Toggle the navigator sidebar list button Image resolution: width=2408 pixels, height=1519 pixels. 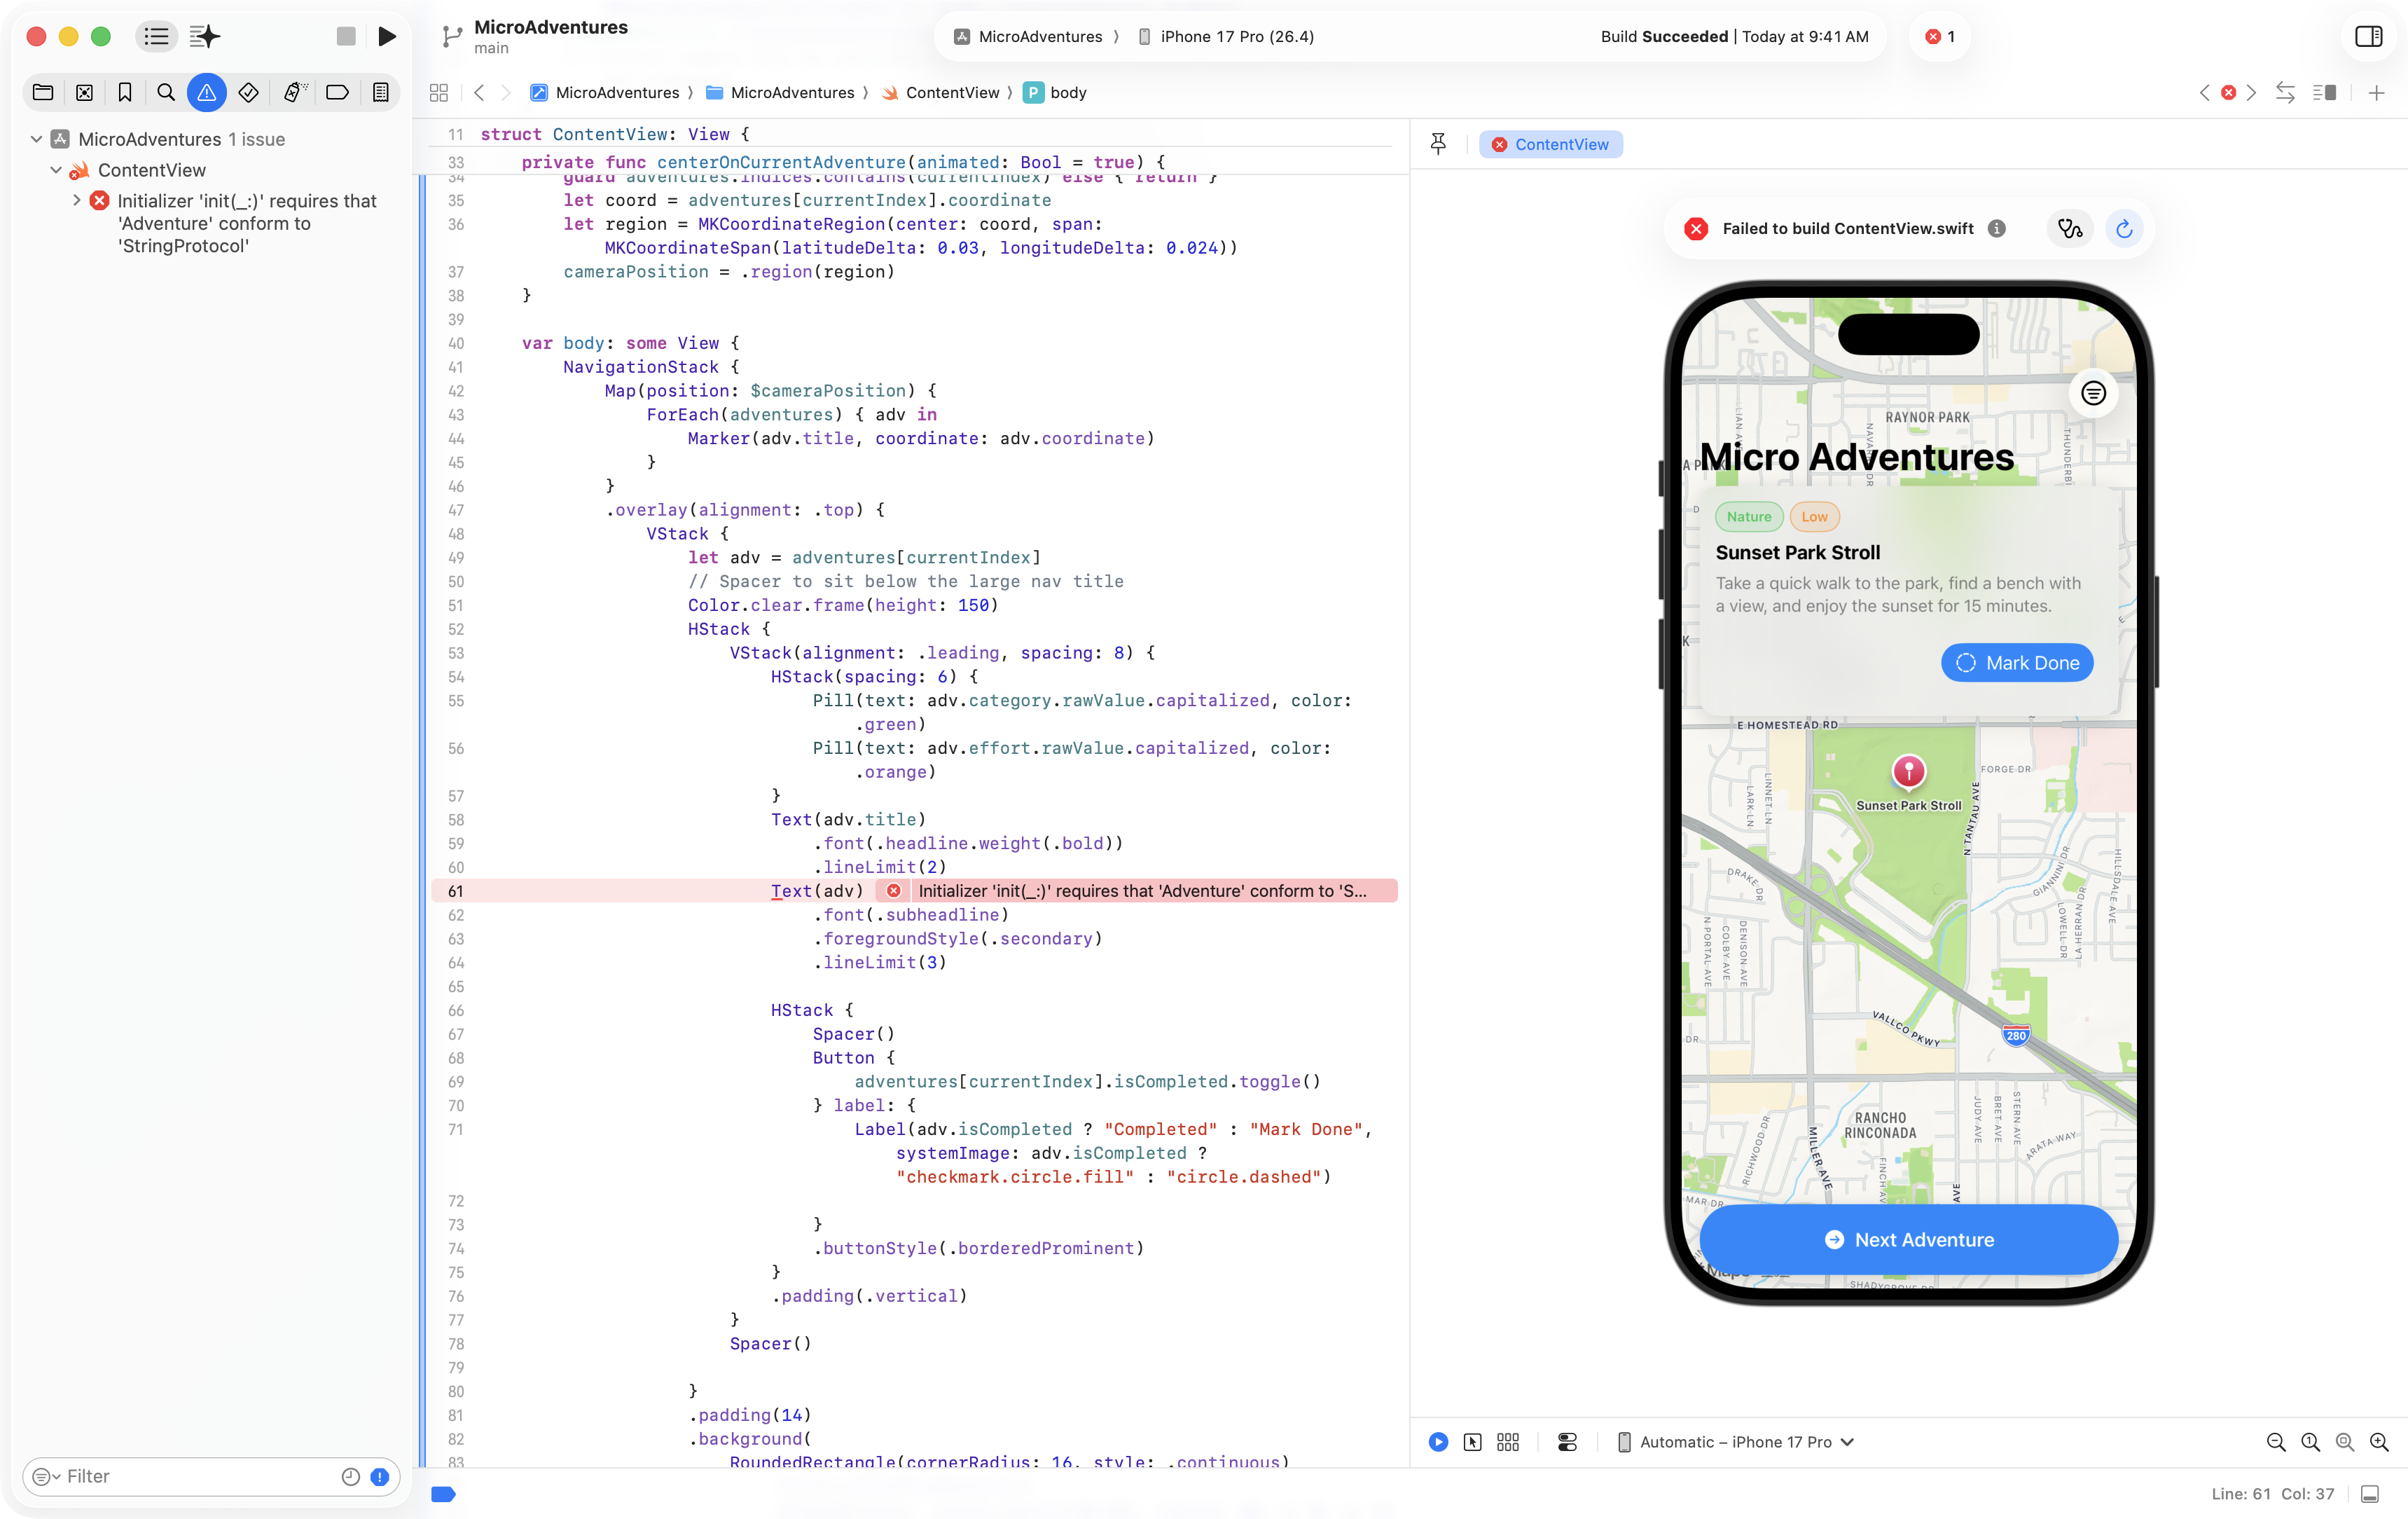[x=157, y=37]
